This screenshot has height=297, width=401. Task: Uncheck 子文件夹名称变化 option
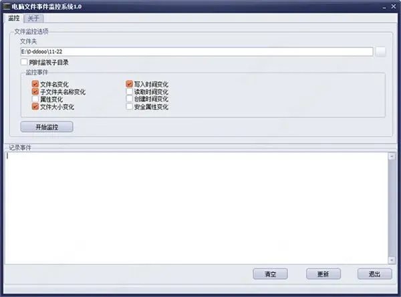(35, 91)
